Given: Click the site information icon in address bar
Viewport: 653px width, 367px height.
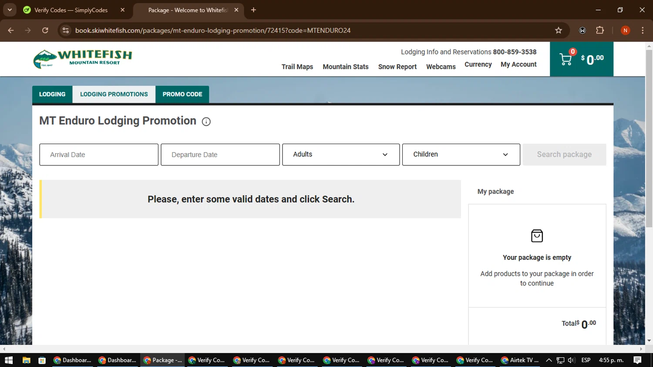Looking at the screenshot, I should [x=66, y=30].
